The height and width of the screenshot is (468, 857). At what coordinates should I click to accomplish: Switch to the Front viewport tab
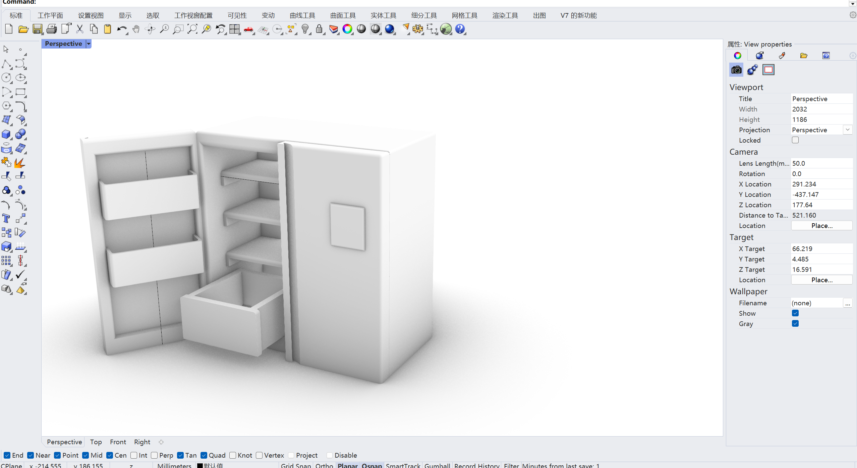118,442
